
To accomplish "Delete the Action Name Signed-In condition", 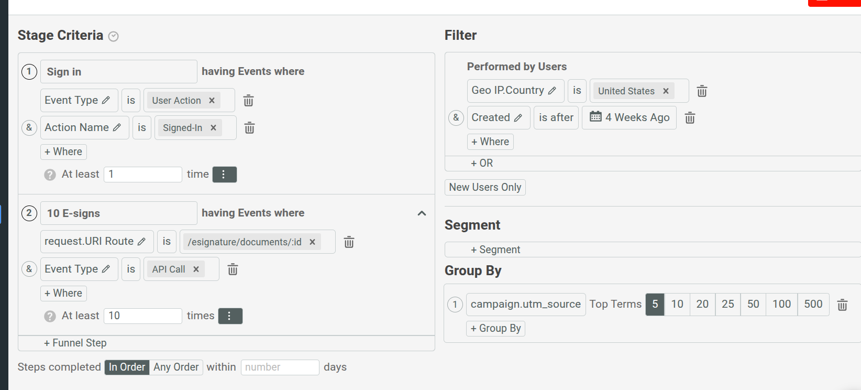I will click(250, 128).
